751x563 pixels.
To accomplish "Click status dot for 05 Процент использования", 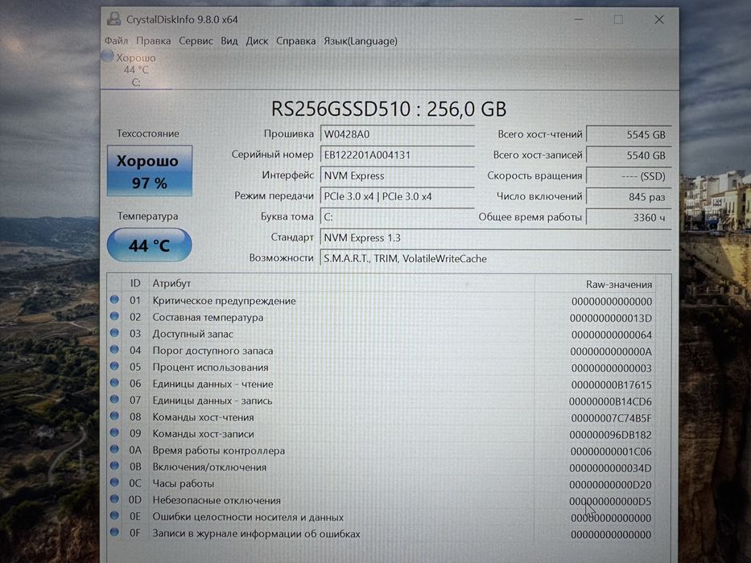I will [114, 366].
